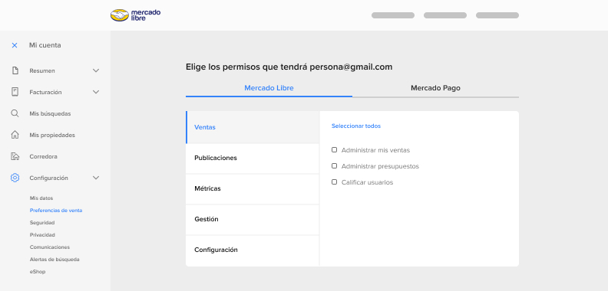Click the Resumen document icon
Image resolution: width=608 pixels, height=291 pixels.
click(x=15, y=70)
